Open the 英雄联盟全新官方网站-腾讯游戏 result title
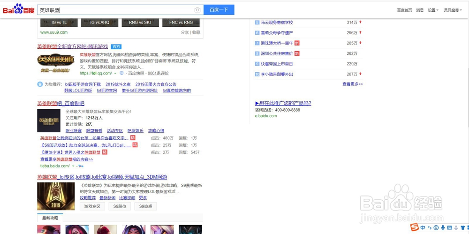Image resolution: width=469 pixels, height=234 pixels. tap(72, 46)
